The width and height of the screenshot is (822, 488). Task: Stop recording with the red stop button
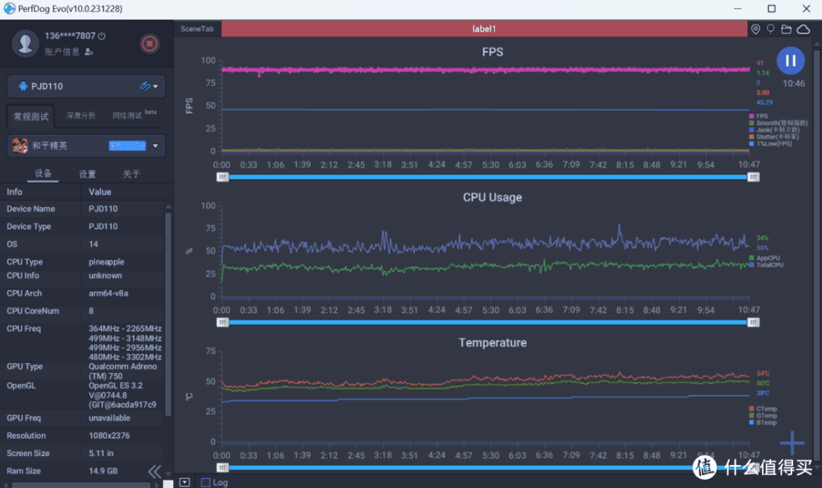click(149, 44)
